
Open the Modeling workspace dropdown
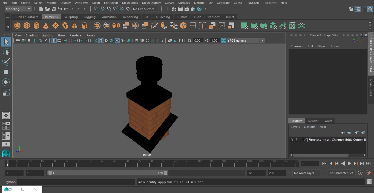pyautogui.click(x=18, y=9)
